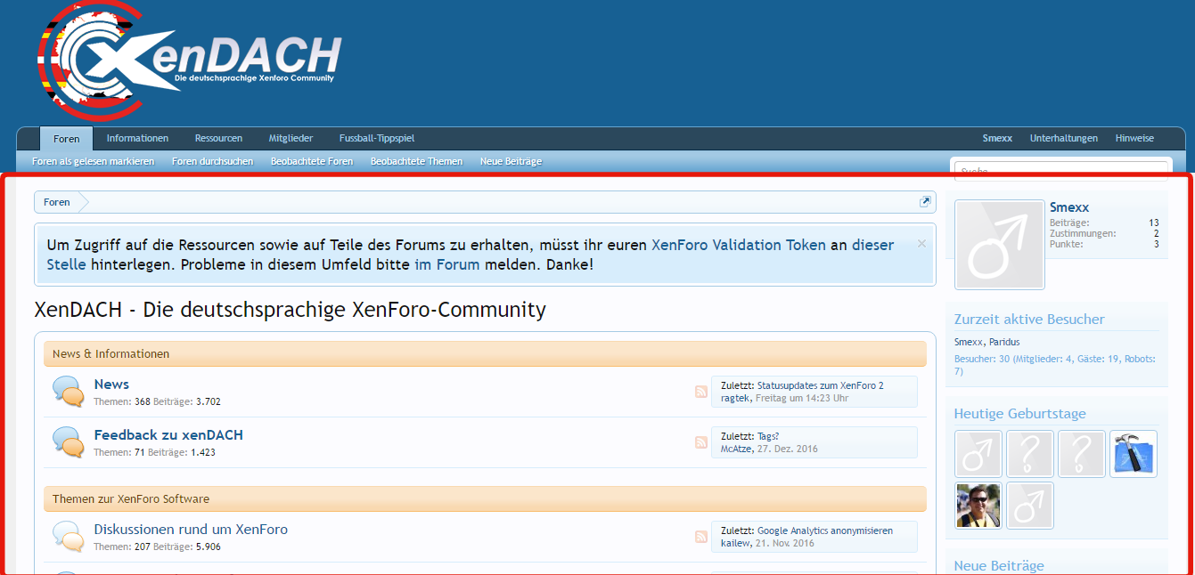Click the Feedback zu xenDACH forum bubble icon
The image size is (1195, 575).
click(68, 442)
